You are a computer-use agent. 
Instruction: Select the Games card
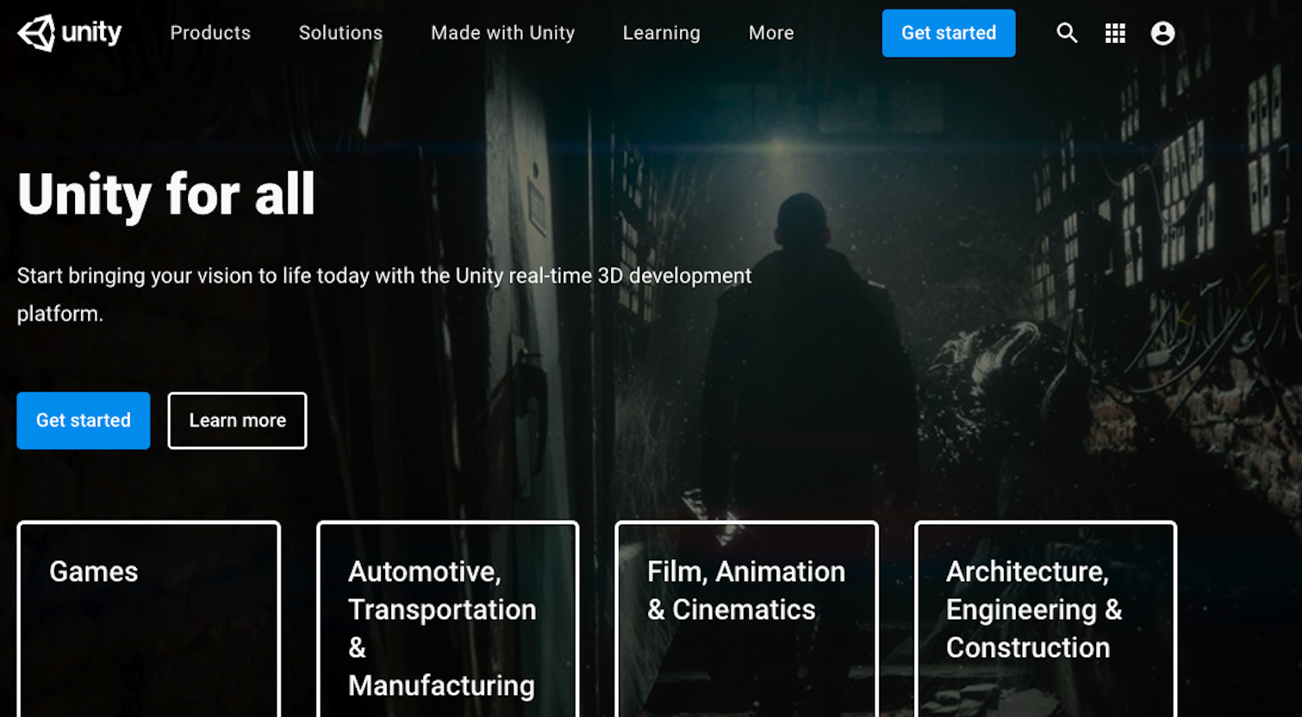[149, 619]
